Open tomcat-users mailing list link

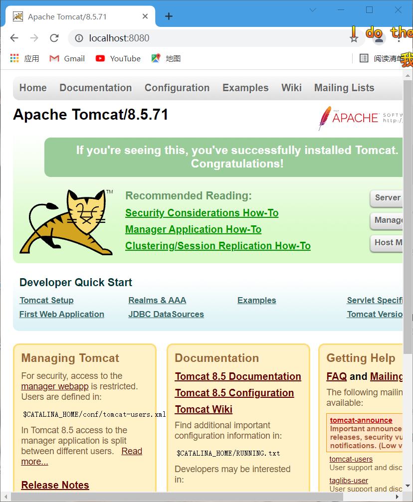point(351,459)
